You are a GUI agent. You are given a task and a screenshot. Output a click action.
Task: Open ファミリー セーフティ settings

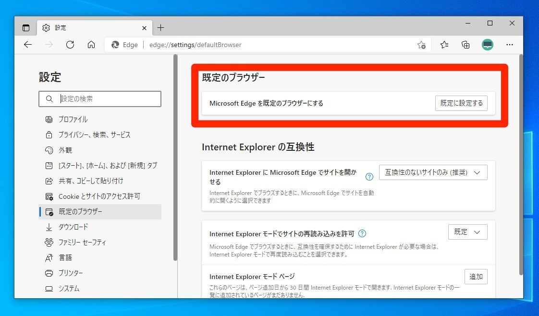point(100,243)
